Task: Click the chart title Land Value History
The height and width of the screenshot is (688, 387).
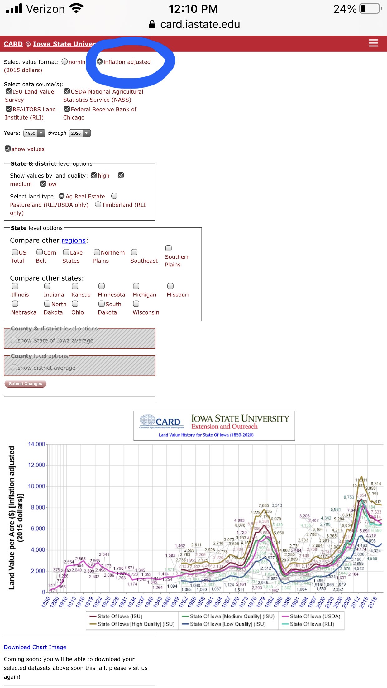Action: 206,435
